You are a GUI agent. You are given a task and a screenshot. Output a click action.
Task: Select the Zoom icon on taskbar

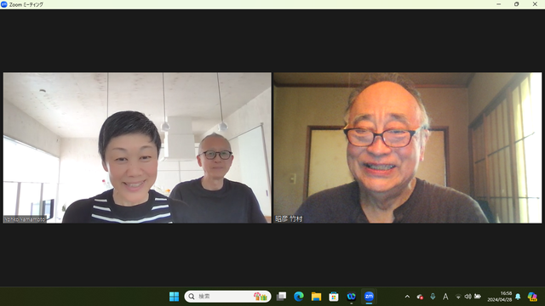point(369,297)
